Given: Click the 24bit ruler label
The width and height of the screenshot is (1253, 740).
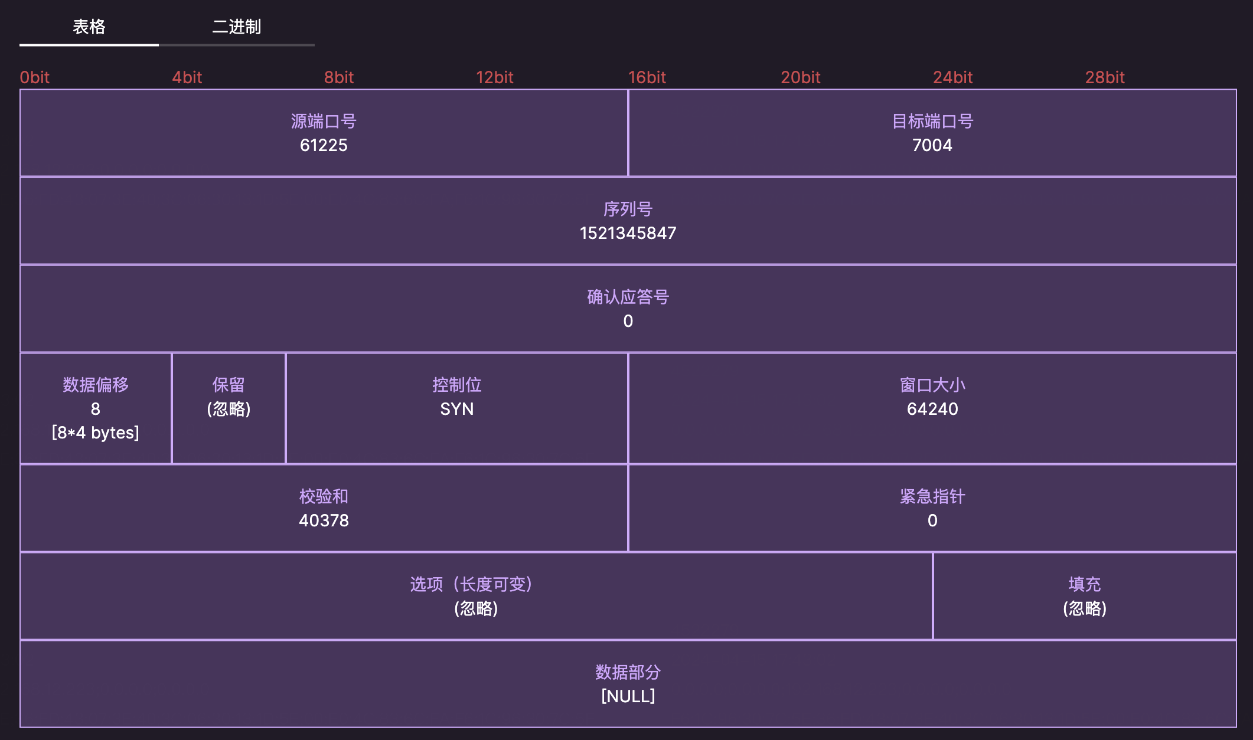Looking at the screenshot, I should click(952, 77).
